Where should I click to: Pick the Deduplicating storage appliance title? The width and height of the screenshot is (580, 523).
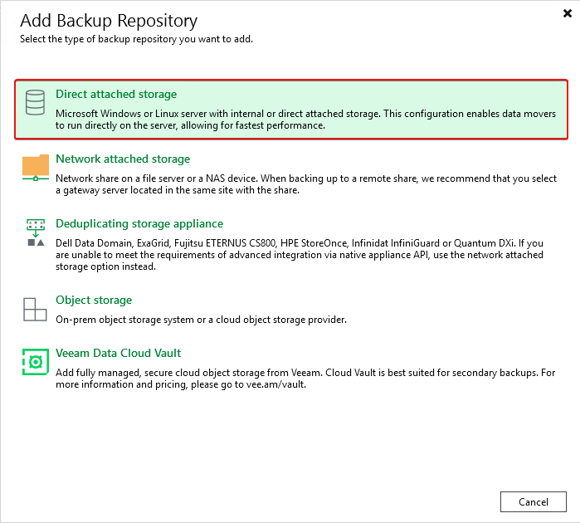pyautogui.click(x=139, y=223)
